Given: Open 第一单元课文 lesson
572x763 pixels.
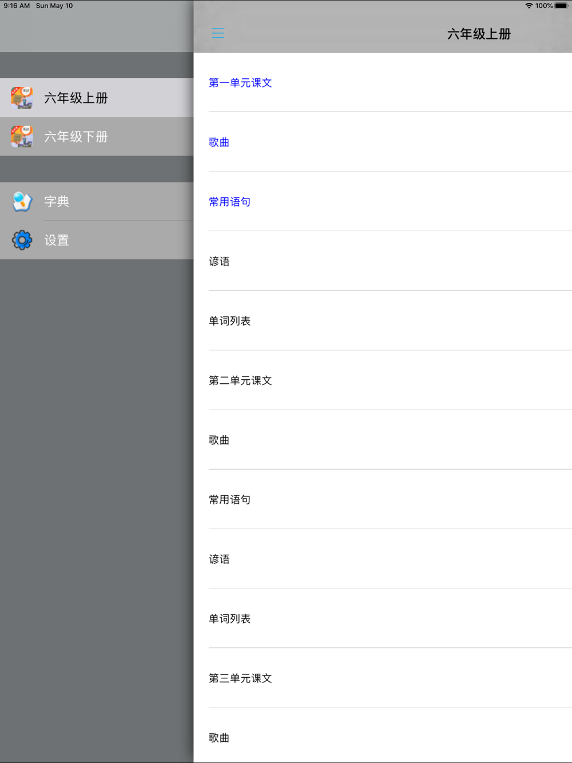Looking at the screenshot, I should (x=240, y=83).
